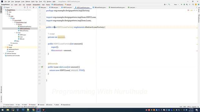Open Windows notification center icon
The image size is (200, 112).
point(197,110)
